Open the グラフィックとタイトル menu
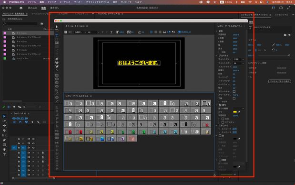The image size is (295, 185). click(97, 2)
